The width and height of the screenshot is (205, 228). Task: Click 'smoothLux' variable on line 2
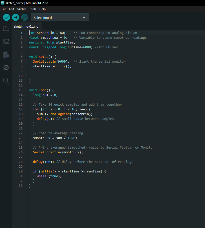pos(49,38)
